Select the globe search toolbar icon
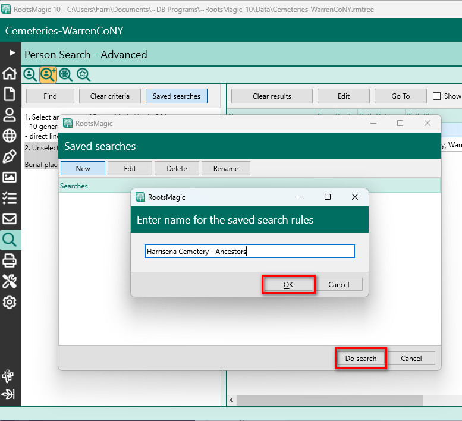The height and width of the screenshot is (421, 462). click(x=66, y=74)
